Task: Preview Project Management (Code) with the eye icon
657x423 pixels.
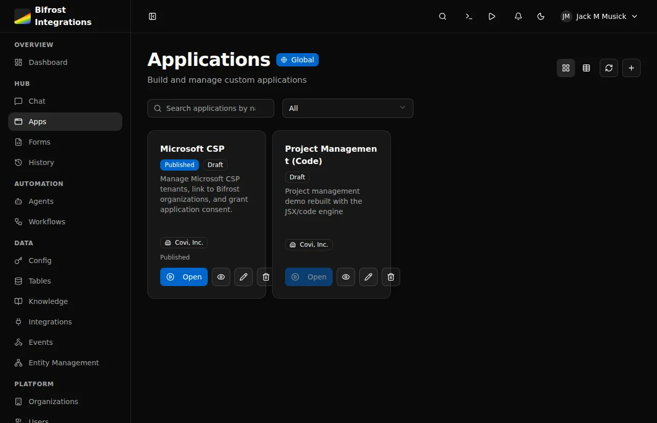Action: [x=345, y=276]
